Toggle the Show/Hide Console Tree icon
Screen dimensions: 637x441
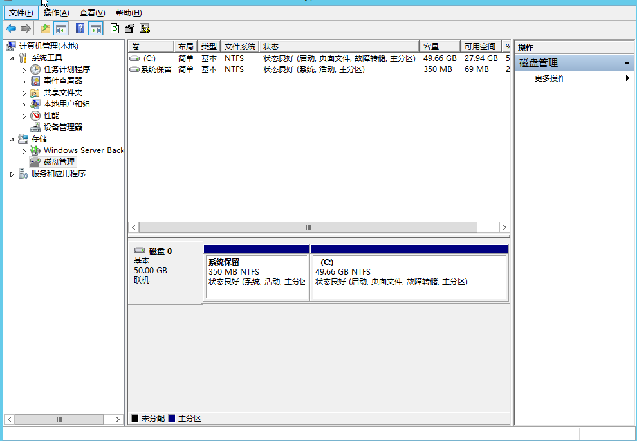[x=61, y=28]
